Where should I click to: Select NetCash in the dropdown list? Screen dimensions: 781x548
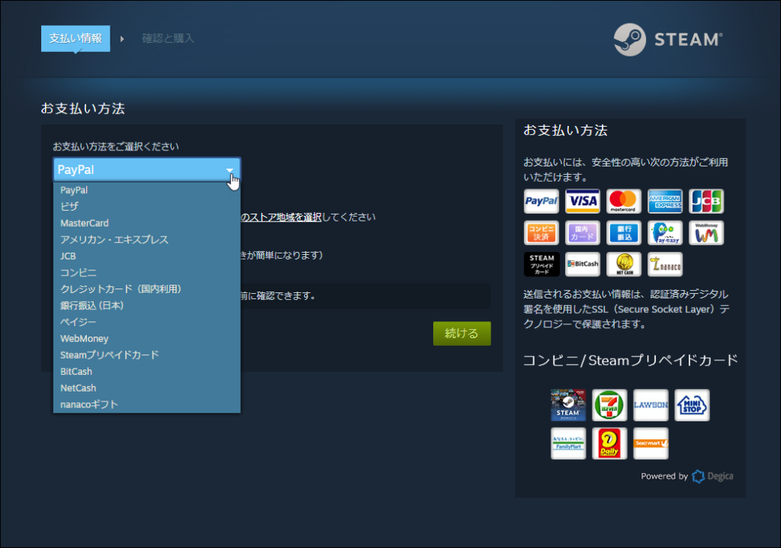pos(147,388)
